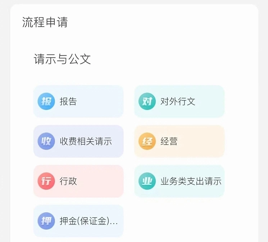The height and width of the screenshot is (242, 268).
Task: Open the 报告 request form
Action: tap(68, 101)
